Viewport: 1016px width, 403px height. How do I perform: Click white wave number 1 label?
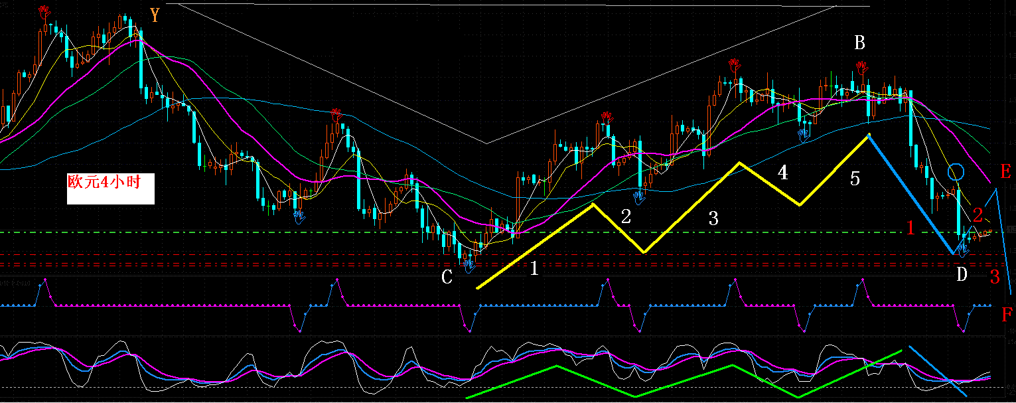[534, 269]
